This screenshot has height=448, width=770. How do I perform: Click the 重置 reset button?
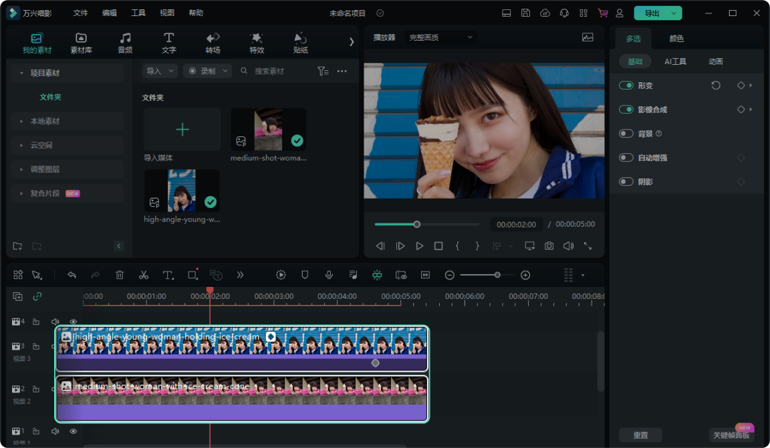tap(640, 435)
